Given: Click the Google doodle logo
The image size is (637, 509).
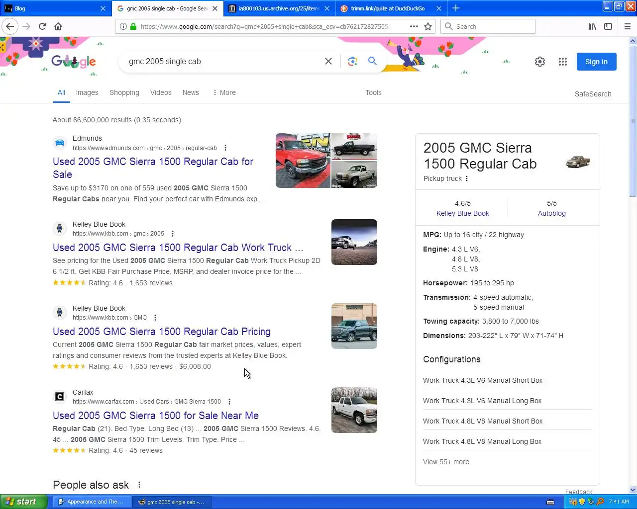Looking at the screenshot, I should point(74,61).
